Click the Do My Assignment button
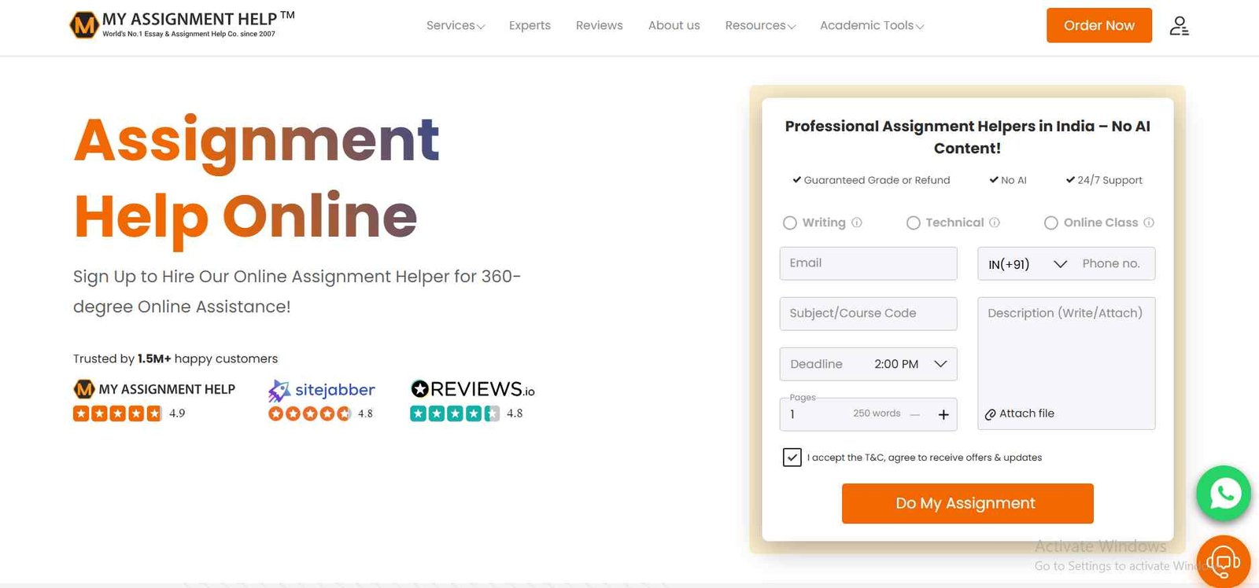1259x588 pixels. coord(968,503)
